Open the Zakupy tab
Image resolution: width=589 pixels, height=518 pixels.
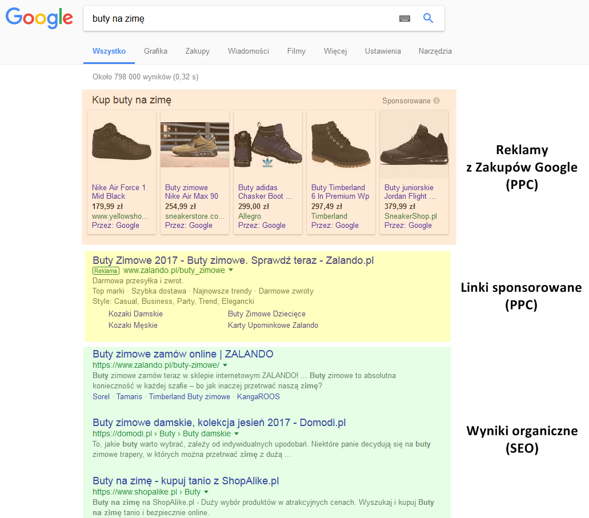pos(198,51)
